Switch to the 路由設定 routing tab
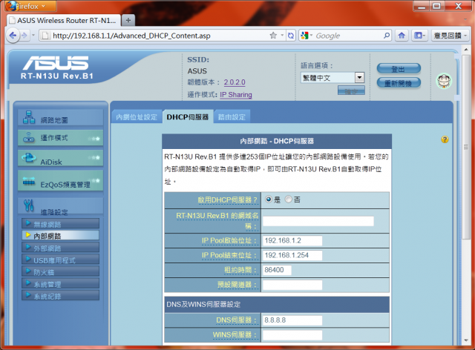 coord(232,117)
